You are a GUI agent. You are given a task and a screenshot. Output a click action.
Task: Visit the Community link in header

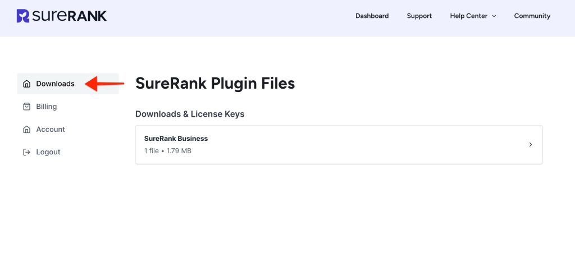532,16
